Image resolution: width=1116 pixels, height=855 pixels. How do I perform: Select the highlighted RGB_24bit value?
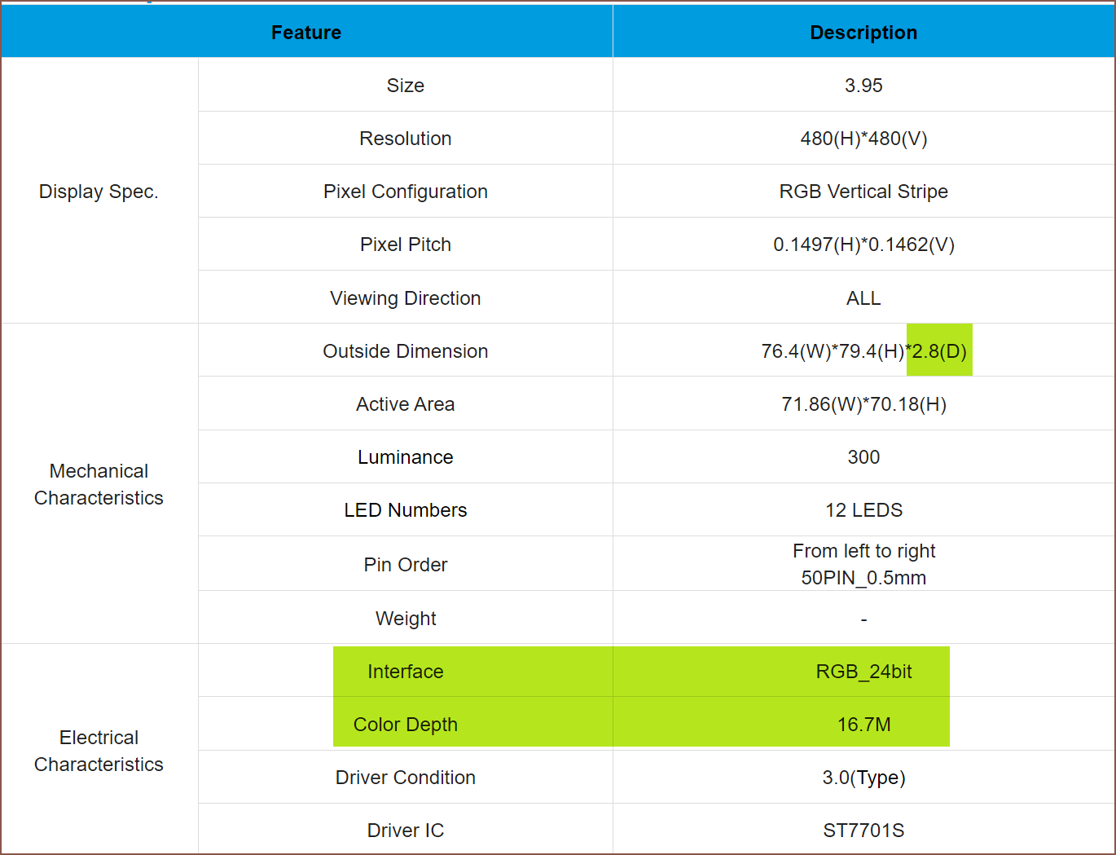pyautogui.click(x=863, y=672)
